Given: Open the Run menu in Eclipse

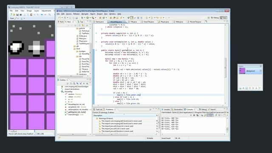Looking at the screenshot, I should (x=106, y=14).
